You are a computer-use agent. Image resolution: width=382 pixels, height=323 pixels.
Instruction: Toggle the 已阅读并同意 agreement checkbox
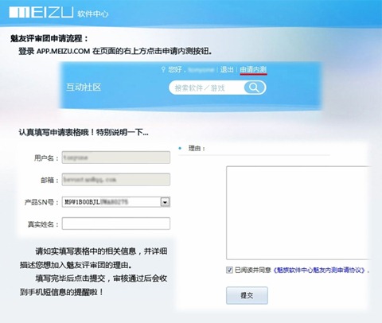pos(229,270)
